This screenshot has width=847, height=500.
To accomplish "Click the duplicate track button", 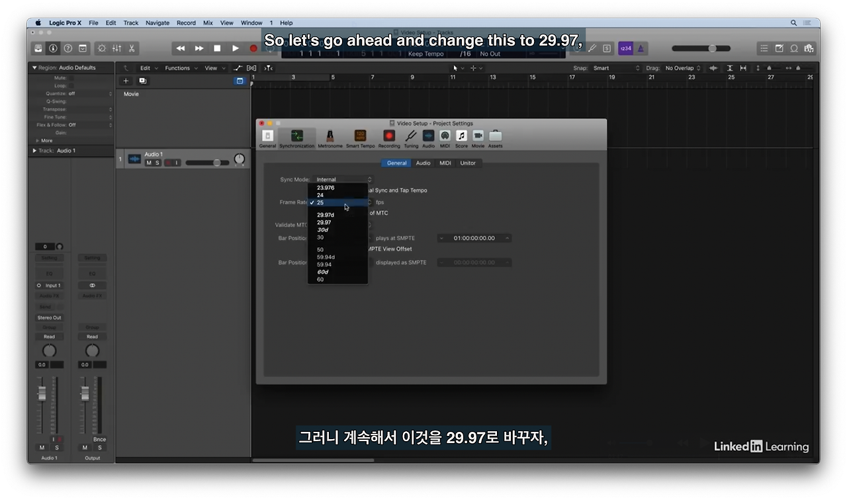I will (x=142, y=81).
